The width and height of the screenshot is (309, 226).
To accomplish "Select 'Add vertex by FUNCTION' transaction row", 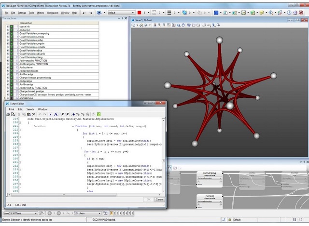I will pos(34,61).
